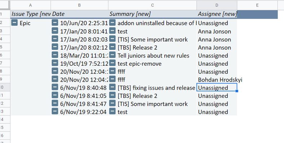This screenshot has width=284, height=143.
Task: Click minus icon beside 17/Jan/20 8:01:41
Action: (55, 31)
